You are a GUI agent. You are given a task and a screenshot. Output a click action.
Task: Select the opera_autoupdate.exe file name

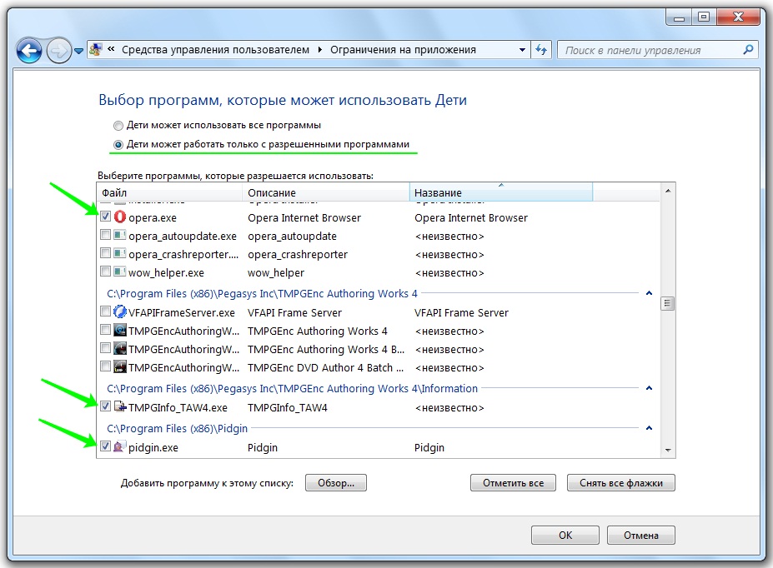coord(183,237)
